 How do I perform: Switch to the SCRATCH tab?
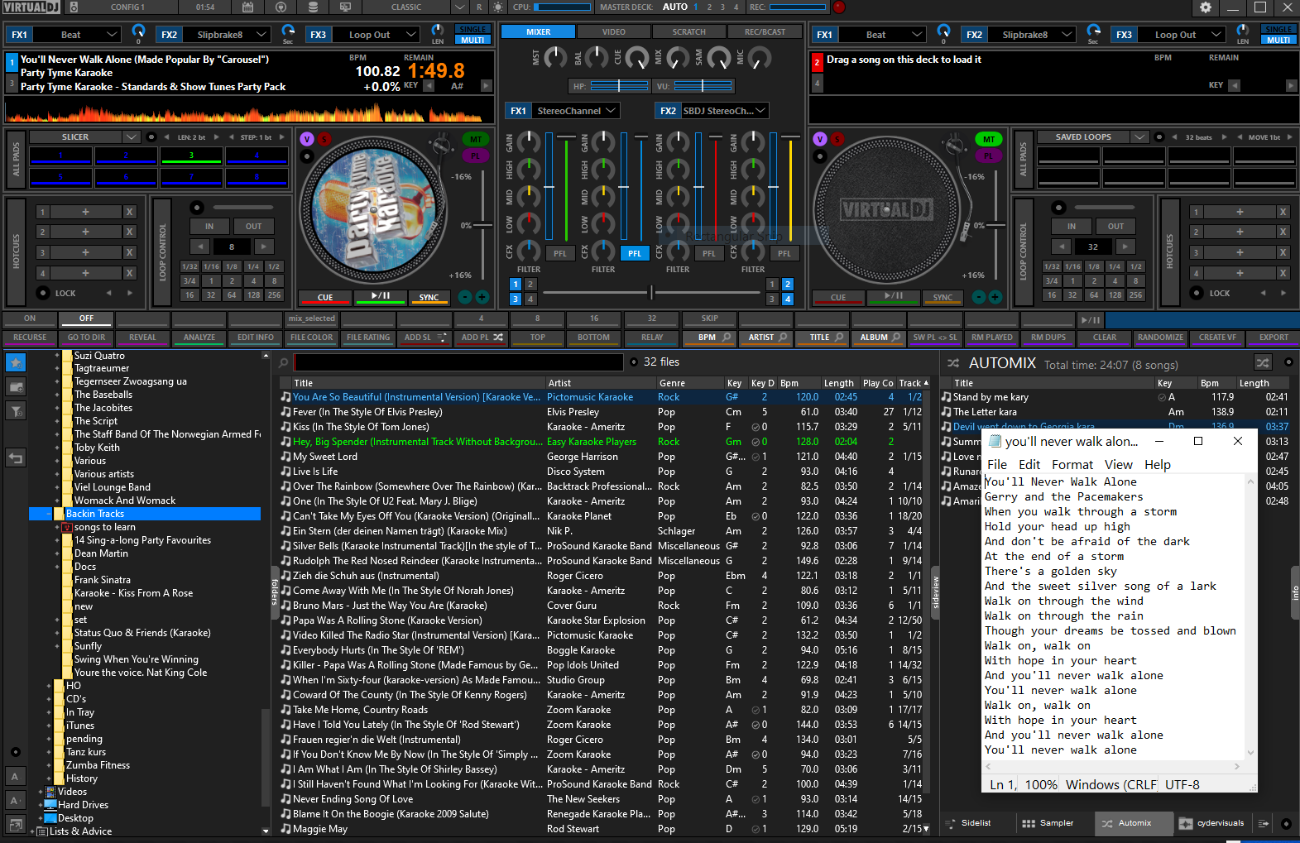click(689, 32)
